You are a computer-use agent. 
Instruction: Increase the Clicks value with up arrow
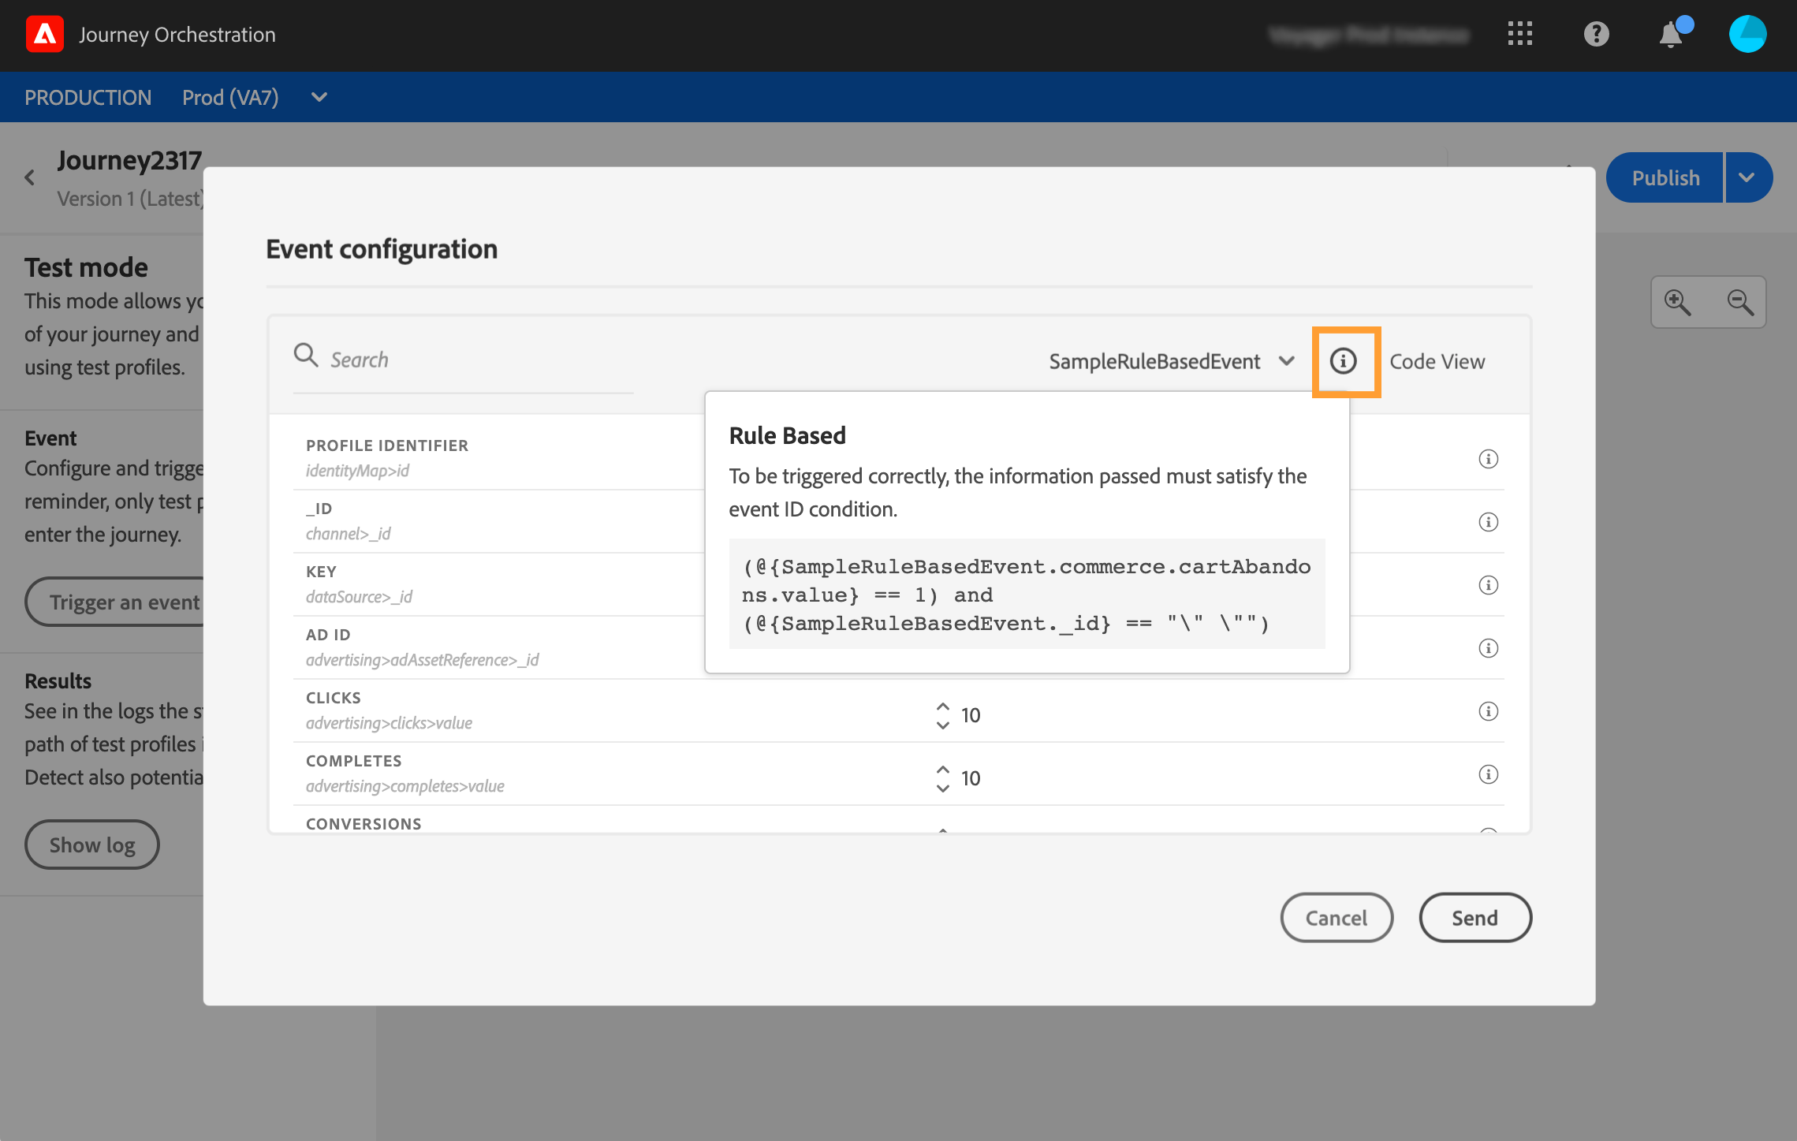942,705
